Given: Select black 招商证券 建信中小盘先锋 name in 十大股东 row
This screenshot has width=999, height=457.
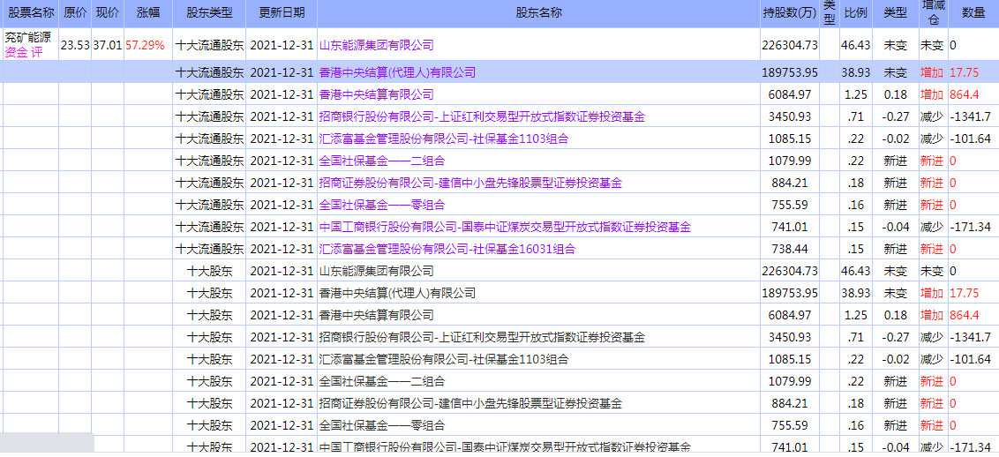Looking at the screenshot, I should [x=470, y=403].
